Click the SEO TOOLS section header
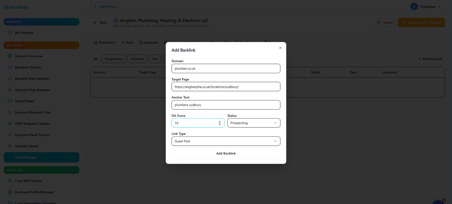The image size is (452, 204). 41,45
